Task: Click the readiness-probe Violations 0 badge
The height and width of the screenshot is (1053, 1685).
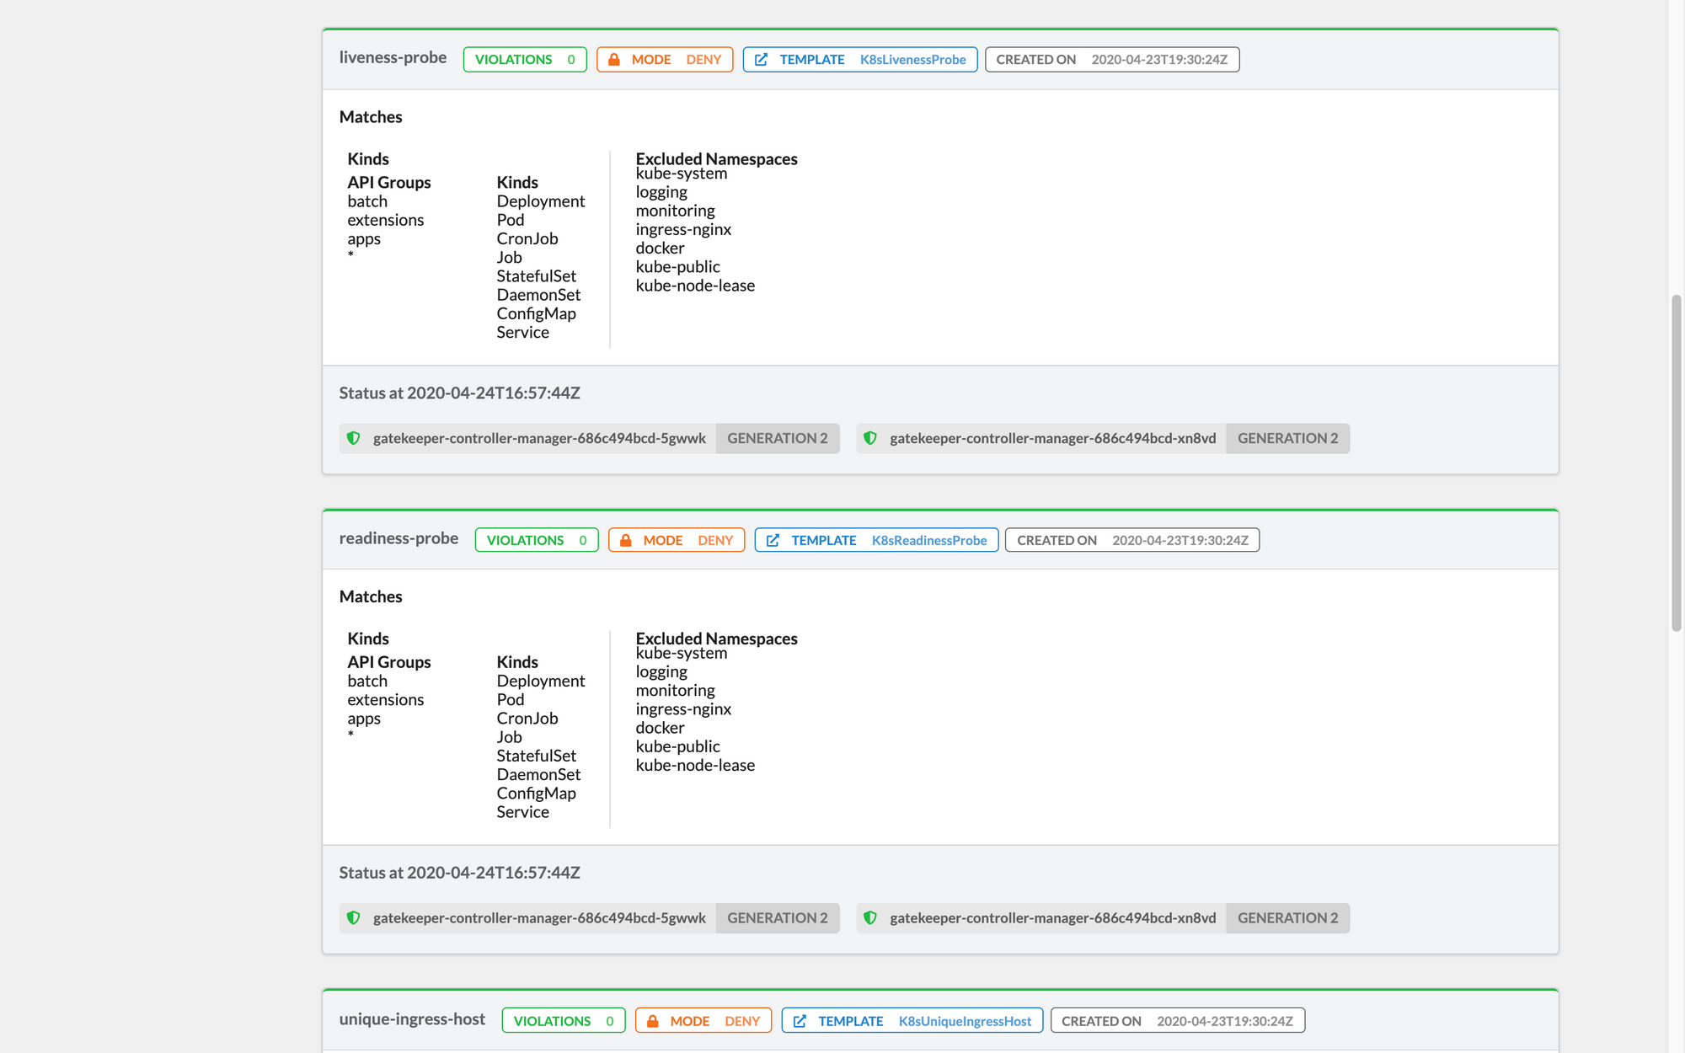Action: [x=536, y=541]
